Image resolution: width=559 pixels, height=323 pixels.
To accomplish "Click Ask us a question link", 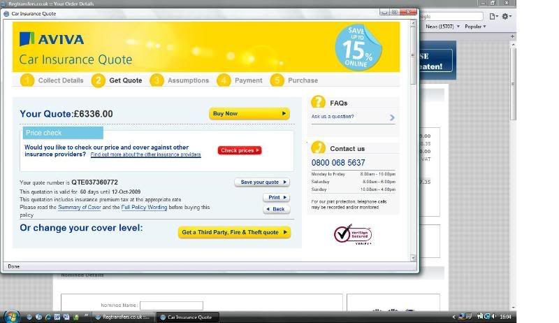I will coord(333,117).
